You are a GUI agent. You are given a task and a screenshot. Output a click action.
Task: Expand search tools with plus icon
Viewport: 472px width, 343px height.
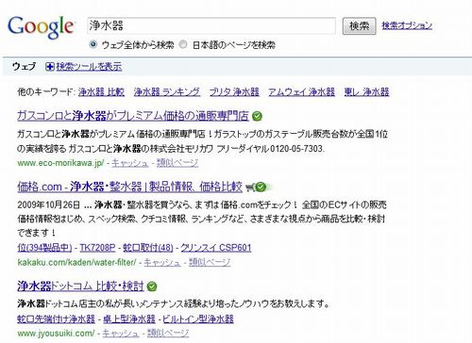coord(49,67)
